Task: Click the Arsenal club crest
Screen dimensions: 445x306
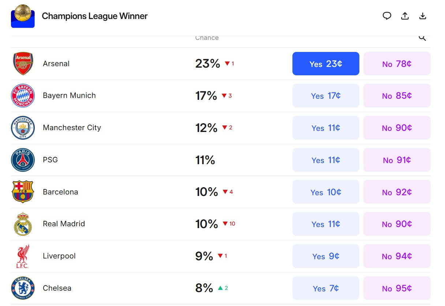Action: tap(23, 64)
